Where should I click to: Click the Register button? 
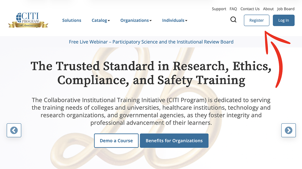coord(256,20)
